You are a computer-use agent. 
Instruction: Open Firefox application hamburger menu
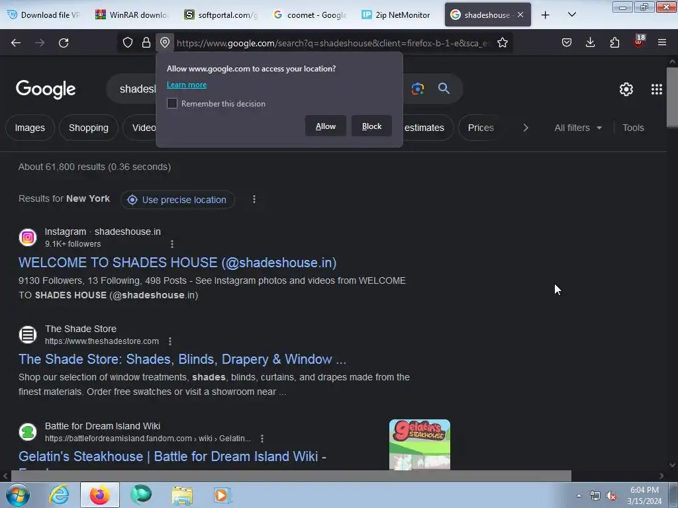[x=662, y=42]
